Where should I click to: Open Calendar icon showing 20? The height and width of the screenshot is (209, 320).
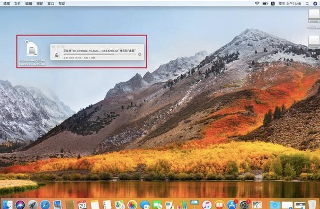82,205
